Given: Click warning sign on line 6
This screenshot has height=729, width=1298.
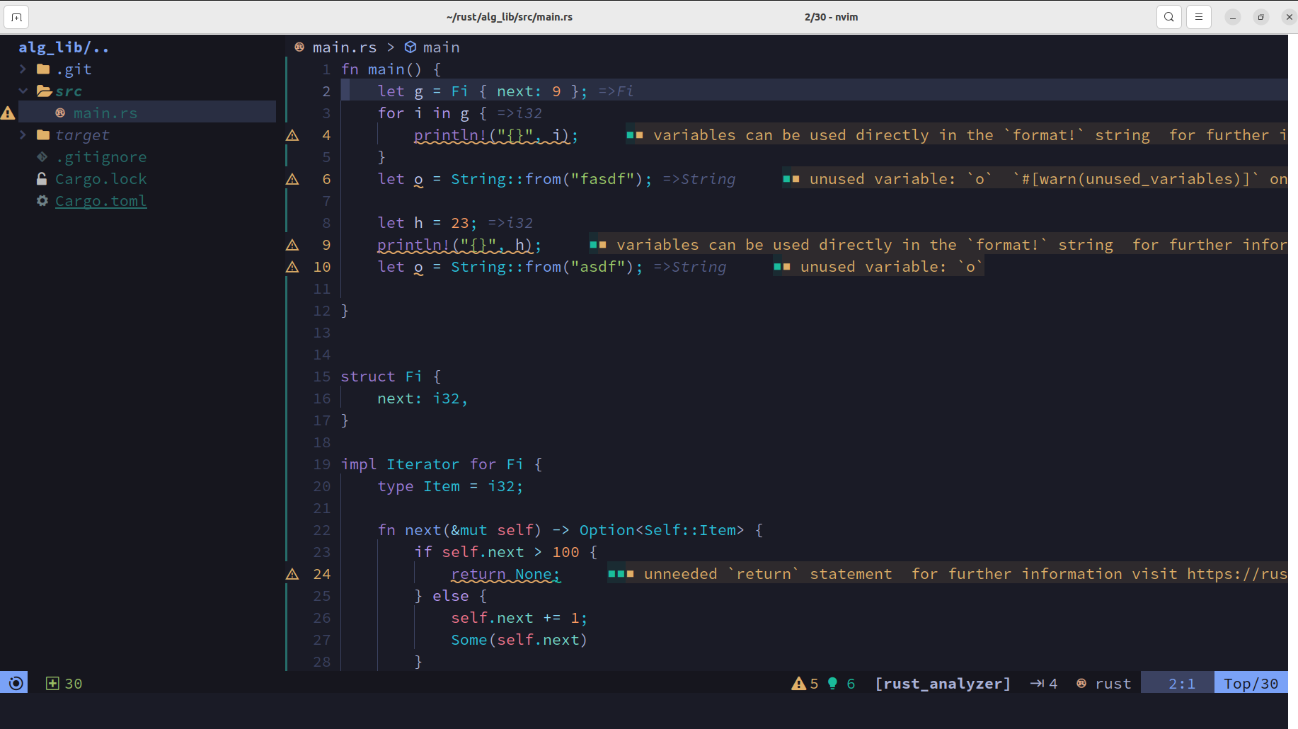Looking at the screenshot, I should pos(292,179).
